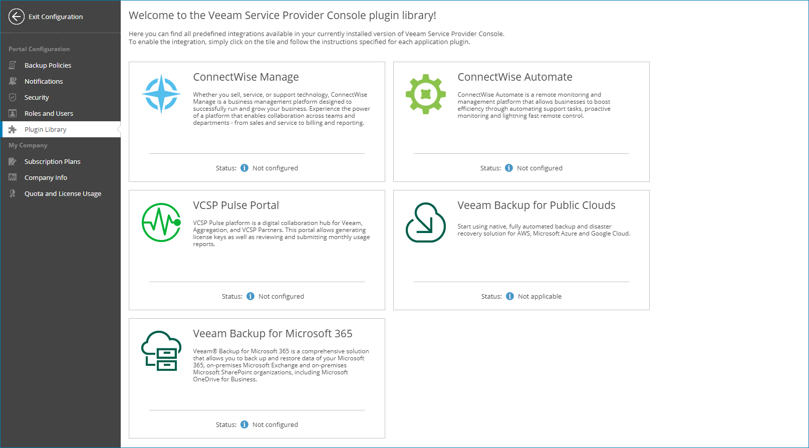Click the Veeam Backup for Microsoft 365 icon
The image size is (809, 448).
click(161, 351)
